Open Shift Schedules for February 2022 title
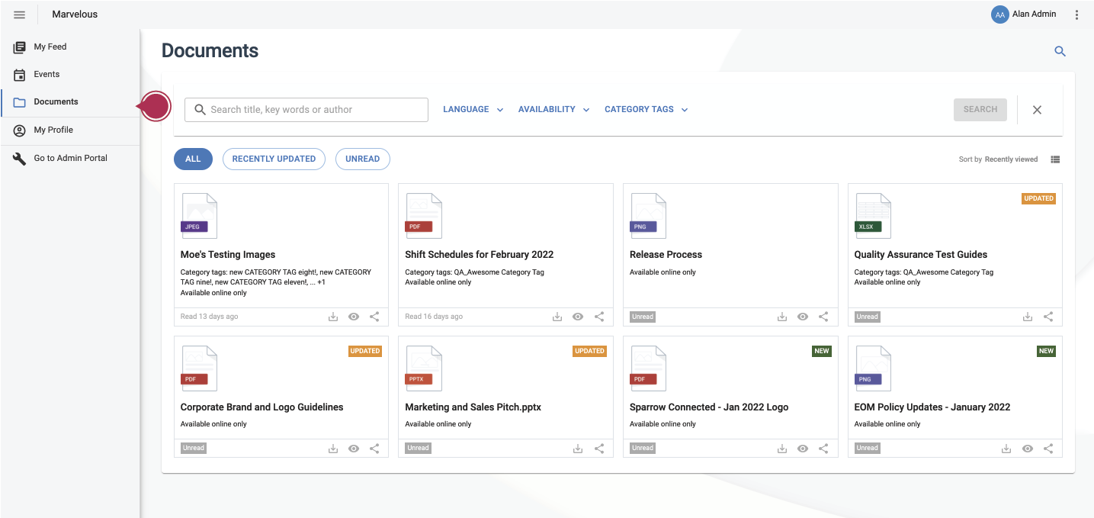 480,255
